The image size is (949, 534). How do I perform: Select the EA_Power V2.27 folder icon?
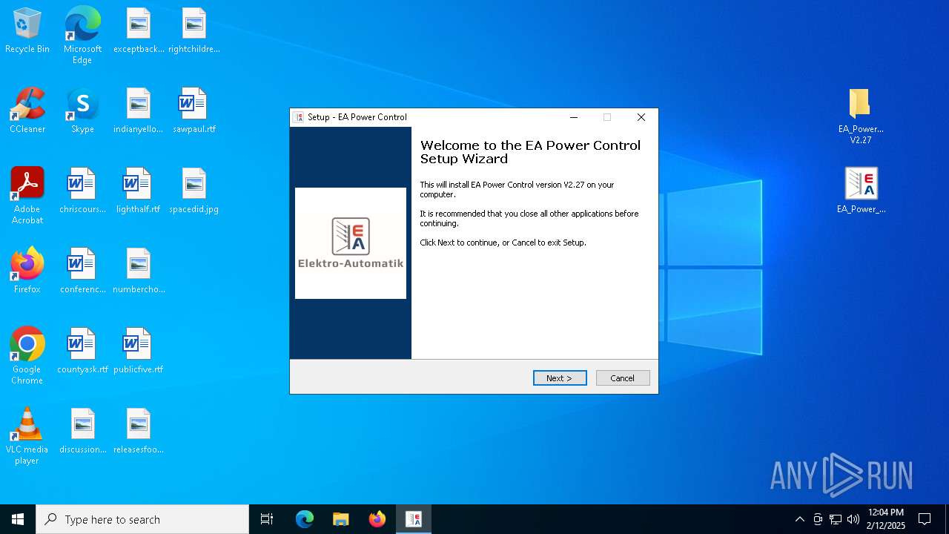tap(860, 116)
